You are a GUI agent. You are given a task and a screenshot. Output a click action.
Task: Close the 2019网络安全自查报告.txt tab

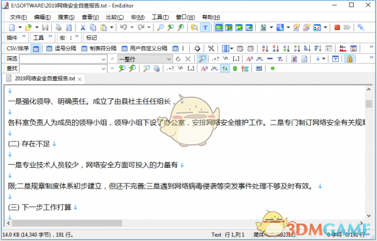coord(80,79)
